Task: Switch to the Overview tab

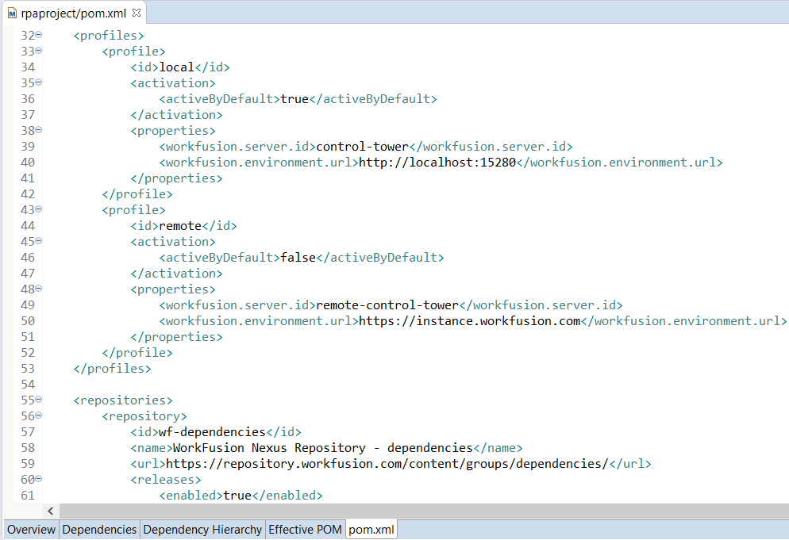Action: (31, 530)
